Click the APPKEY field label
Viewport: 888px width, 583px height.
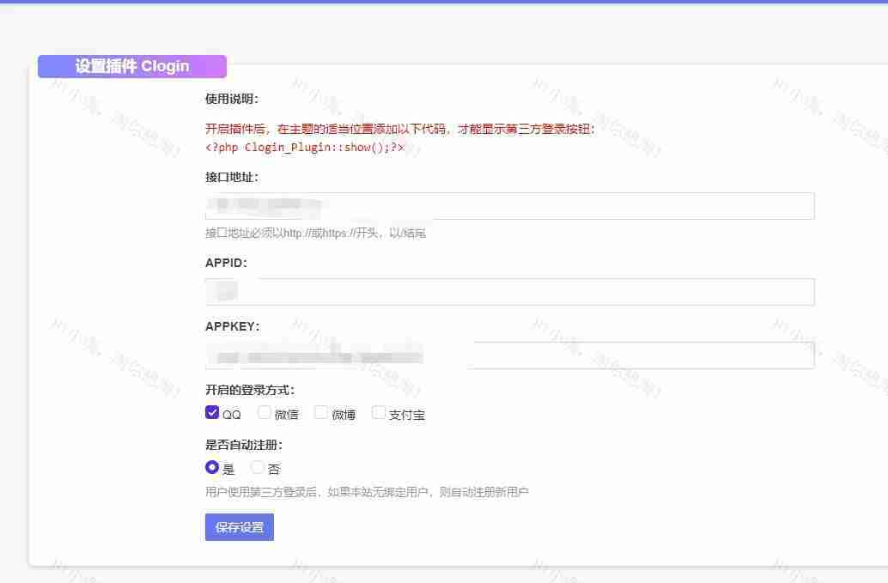pos(232,326)
